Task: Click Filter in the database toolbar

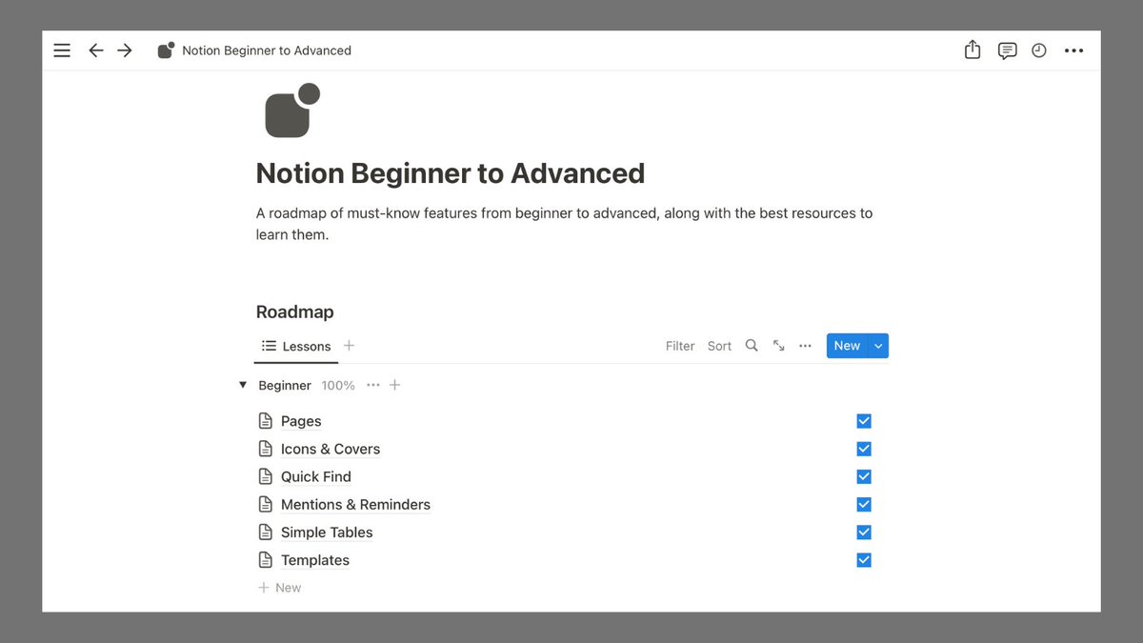Action: 680,346
